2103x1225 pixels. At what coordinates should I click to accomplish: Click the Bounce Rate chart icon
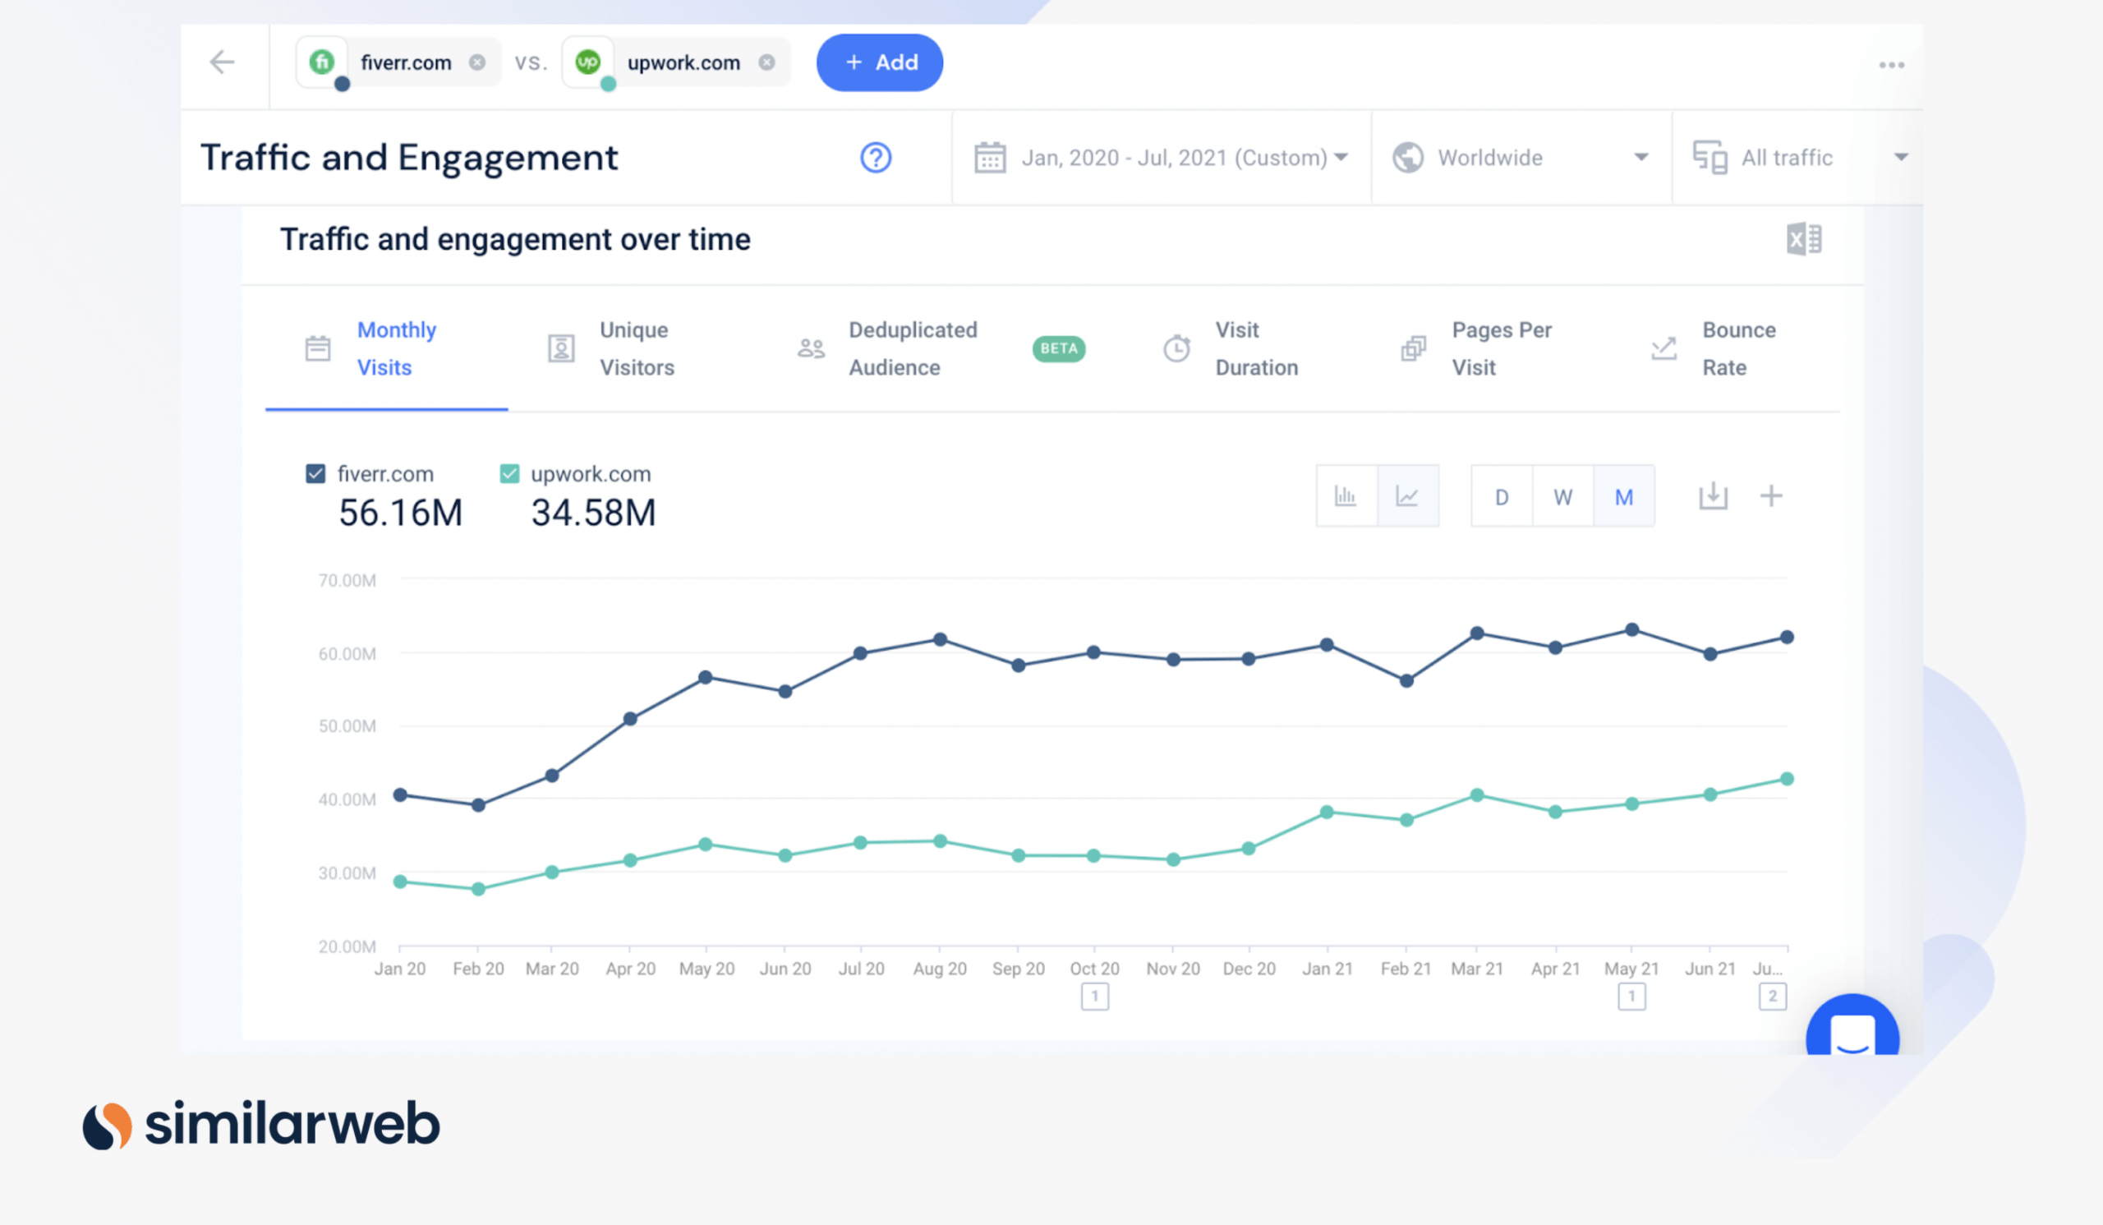click(x=1664, y=349)
